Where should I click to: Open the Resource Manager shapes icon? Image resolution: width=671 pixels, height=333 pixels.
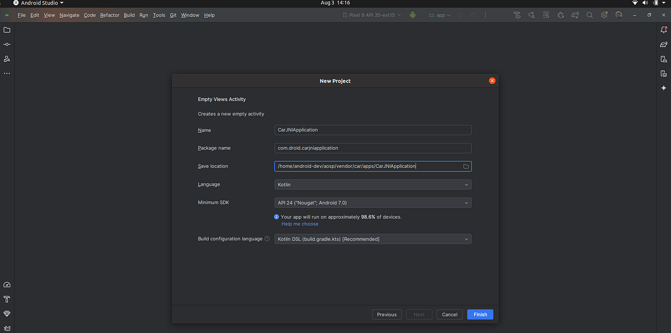pyautogui.click(x=7, y=59)
